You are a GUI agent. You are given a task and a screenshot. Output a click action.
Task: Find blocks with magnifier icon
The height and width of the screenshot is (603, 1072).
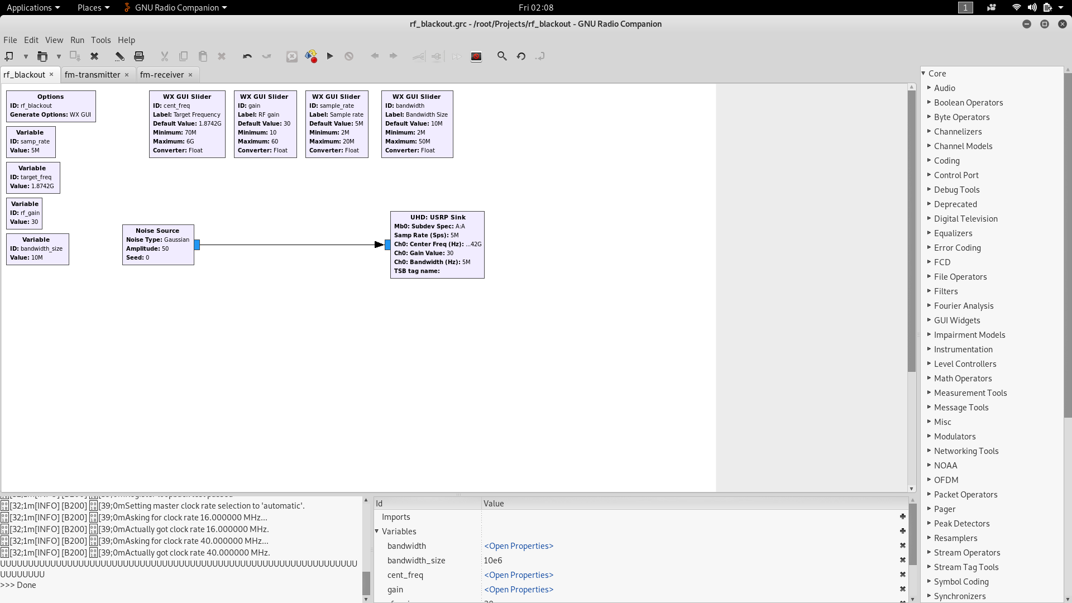502,56
